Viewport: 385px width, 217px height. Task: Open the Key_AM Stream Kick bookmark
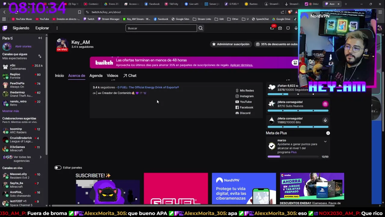pyautogui.click(x=136, y=19)
